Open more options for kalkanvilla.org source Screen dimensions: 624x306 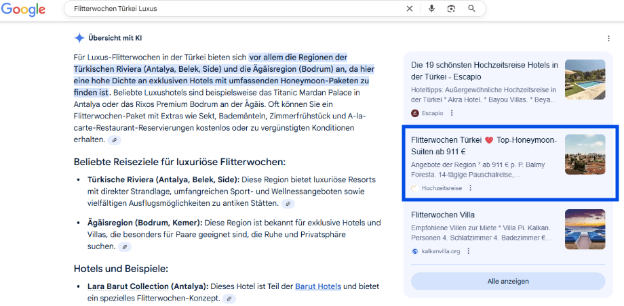[x=469, y=251]
